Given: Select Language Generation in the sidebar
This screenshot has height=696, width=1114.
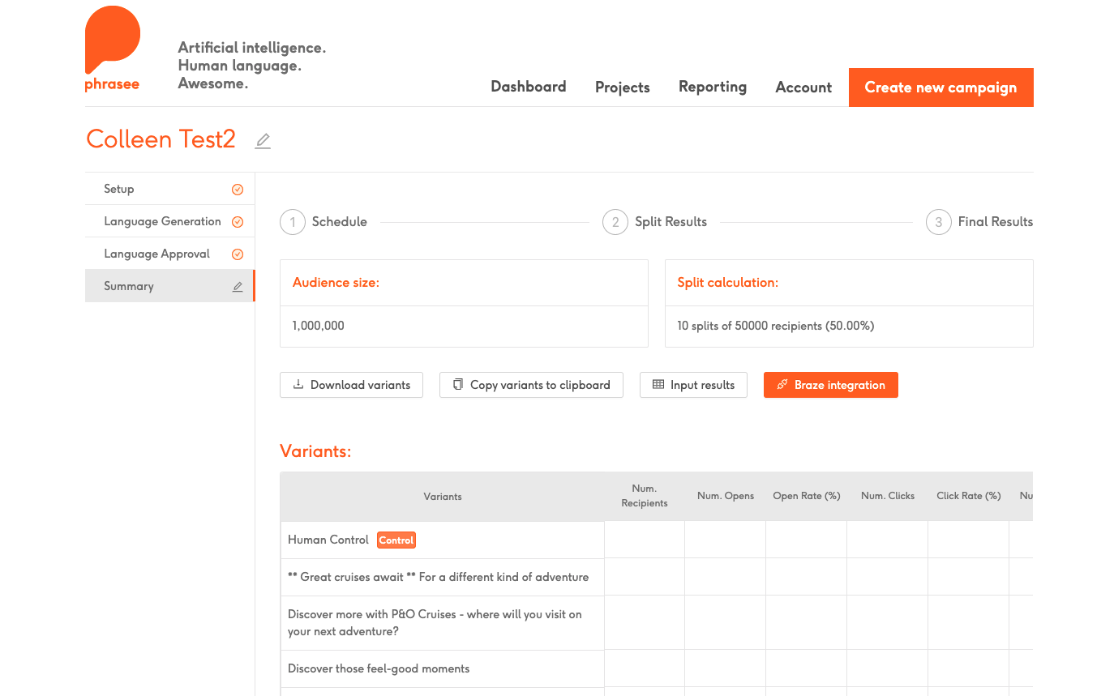Looking at the screenshot, I should (x=169, y=221).
